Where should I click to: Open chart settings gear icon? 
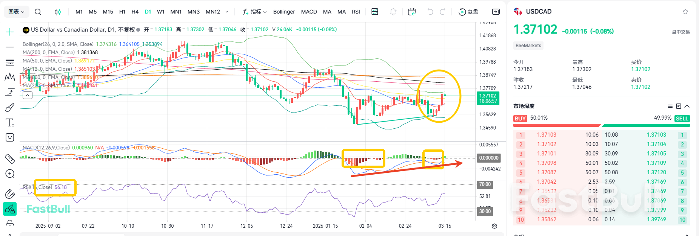(494, 226)
